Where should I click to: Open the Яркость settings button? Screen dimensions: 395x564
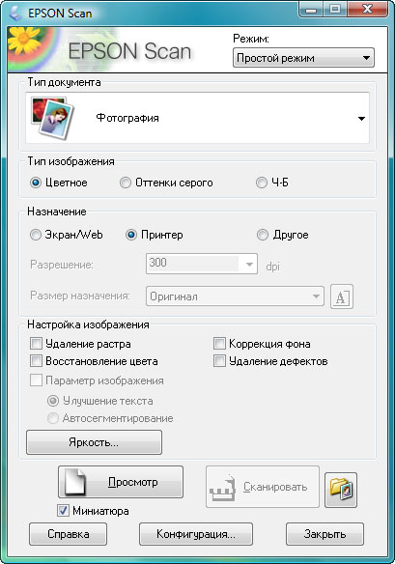tap(94, 442)
